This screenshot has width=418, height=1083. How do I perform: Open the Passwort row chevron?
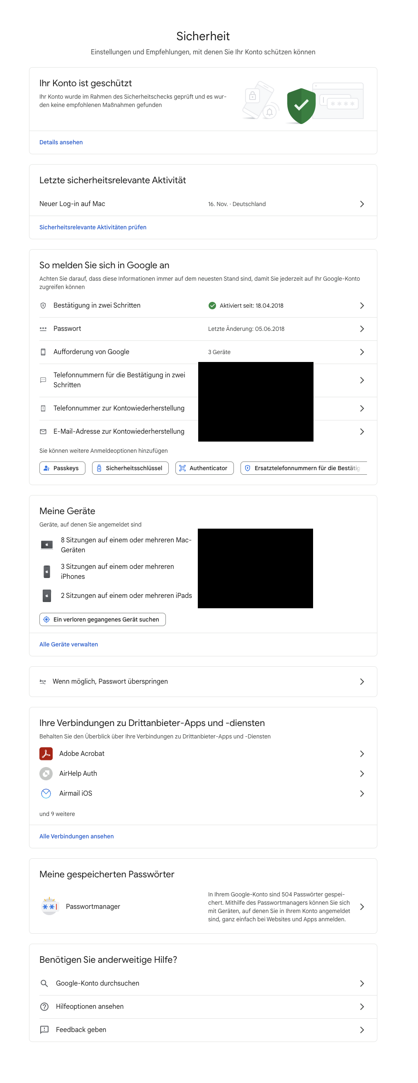tap(362, 329)
